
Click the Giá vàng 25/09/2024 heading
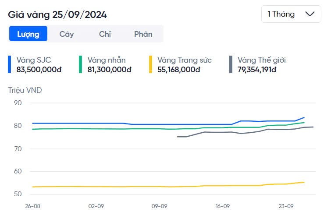pyautogui.click(x=57, y=14)
